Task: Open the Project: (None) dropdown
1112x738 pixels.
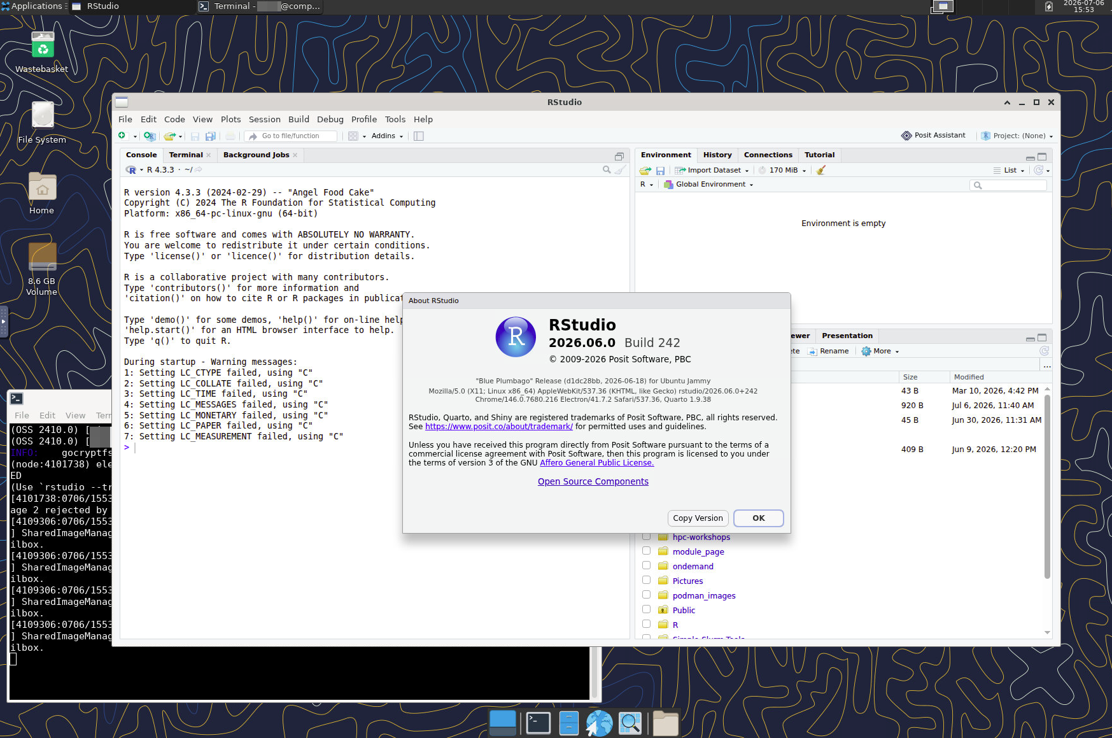Action: click(1017, 136)
